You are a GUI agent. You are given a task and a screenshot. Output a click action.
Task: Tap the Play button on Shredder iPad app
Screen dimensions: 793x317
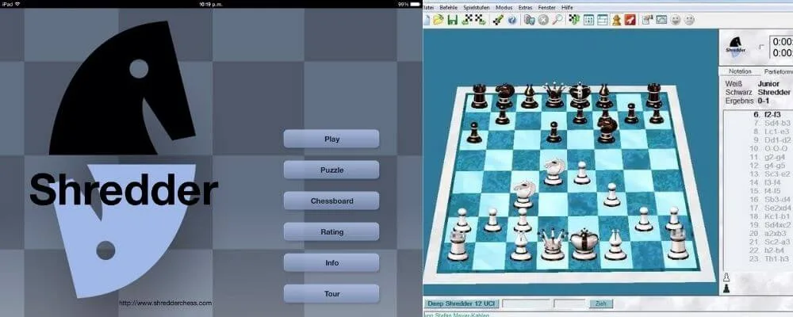[x=331, y=139]
